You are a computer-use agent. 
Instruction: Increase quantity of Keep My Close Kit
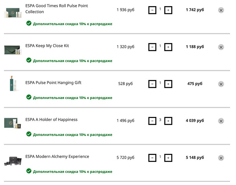click(x=168, y=47)
